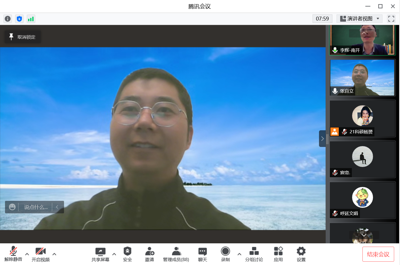Open the Security (安全) options
This screenshot has height=265, width=400.
pos(127,254)
